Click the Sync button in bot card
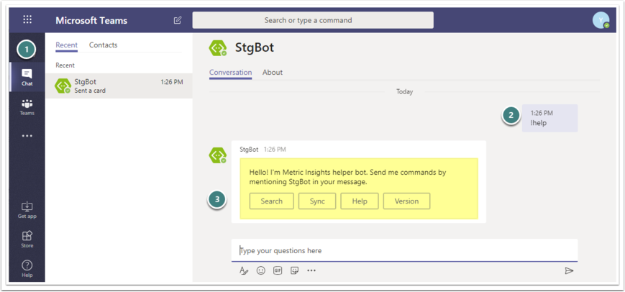 [x=317, y=201]
